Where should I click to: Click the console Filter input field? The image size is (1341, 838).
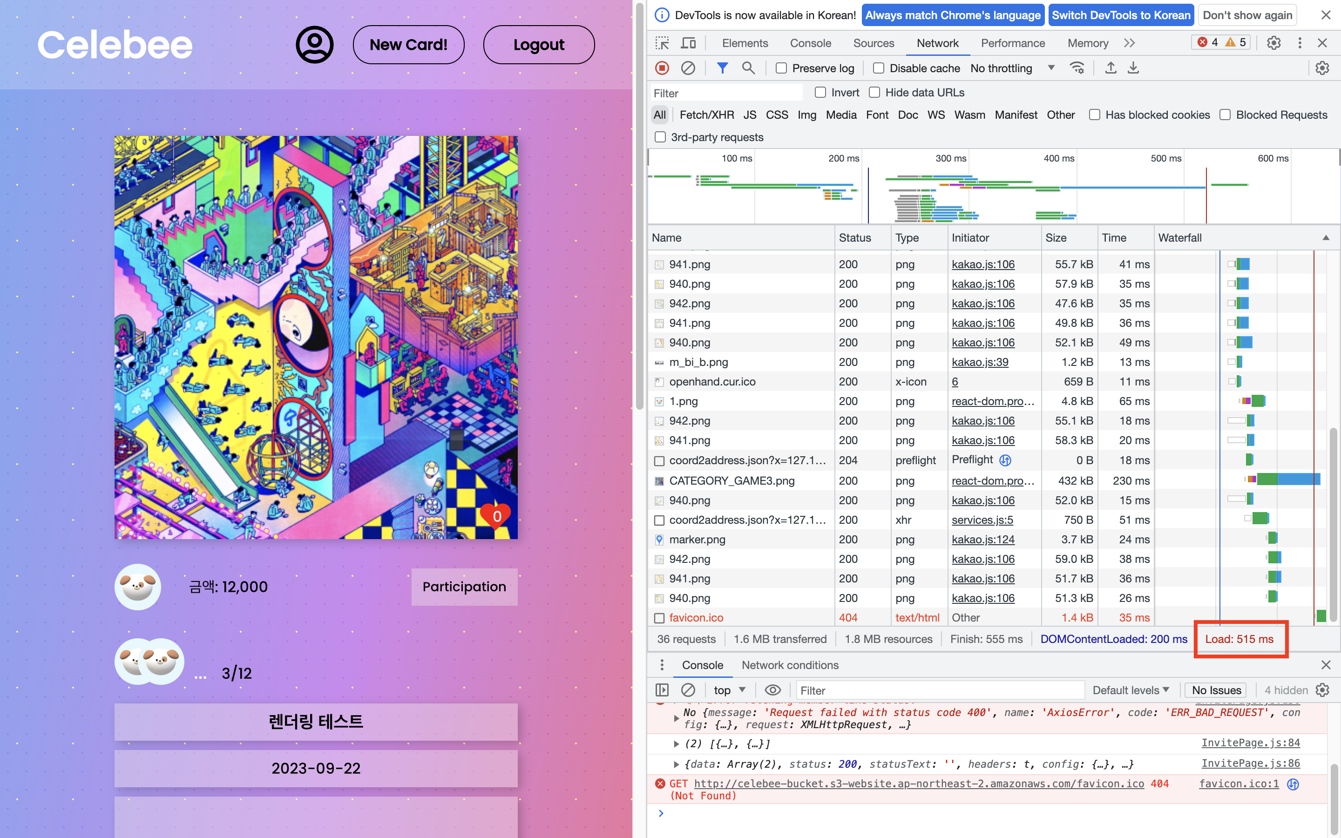click(940, 690)
